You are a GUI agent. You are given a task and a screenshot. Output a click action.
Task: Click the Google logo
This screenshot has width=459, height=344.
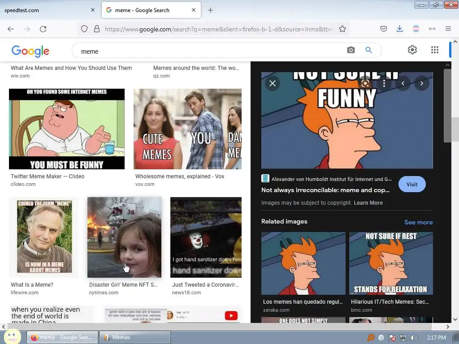[x=30, y=51]
